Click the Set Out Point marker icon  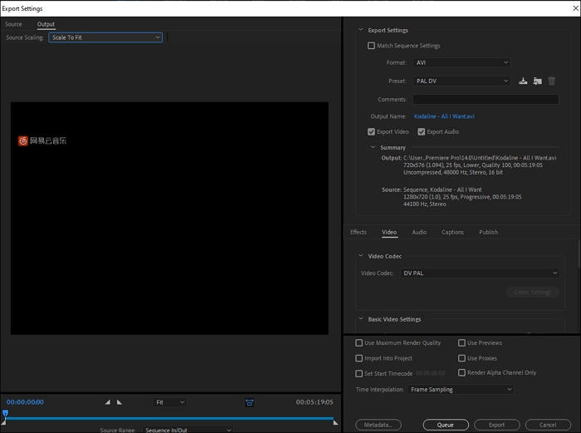(119, 402)
